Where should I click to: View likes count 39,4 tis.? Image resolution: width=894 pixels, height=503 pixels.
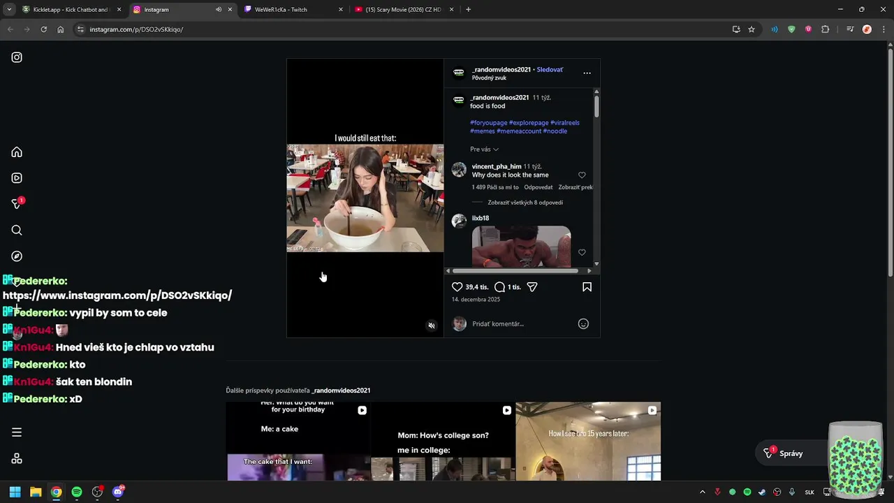476,287
